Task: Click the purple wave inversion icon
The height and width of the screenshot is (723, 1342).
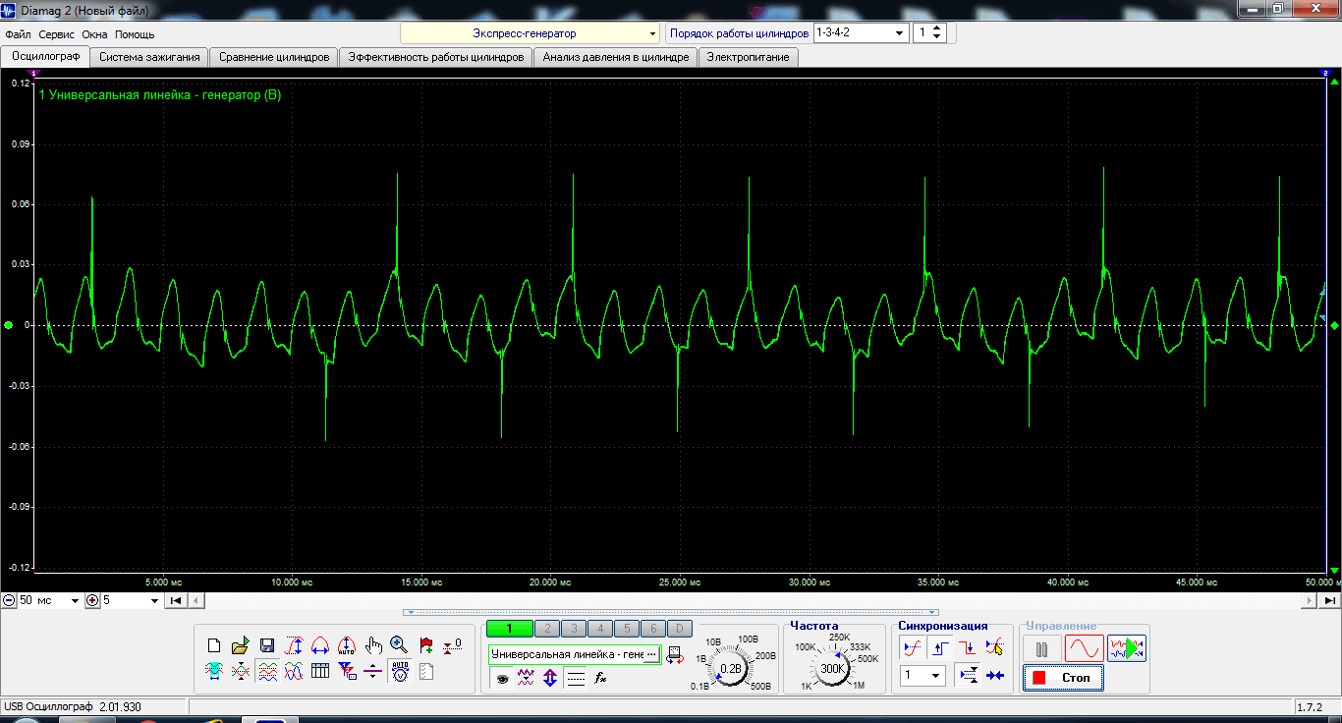Action: (526, 677)
